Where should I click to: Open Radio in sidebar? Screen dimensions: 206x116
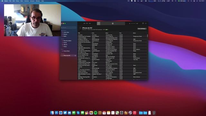coord(65,36)
